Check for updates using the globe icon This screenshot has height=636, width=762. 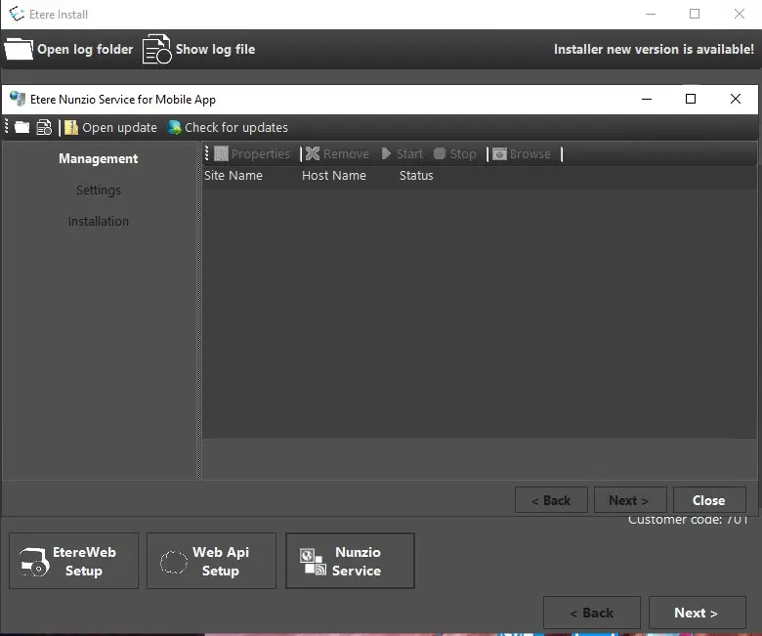(175, 128)
